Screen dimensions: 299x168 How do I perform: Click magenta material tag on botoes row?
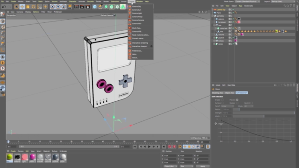coord(236,41)
